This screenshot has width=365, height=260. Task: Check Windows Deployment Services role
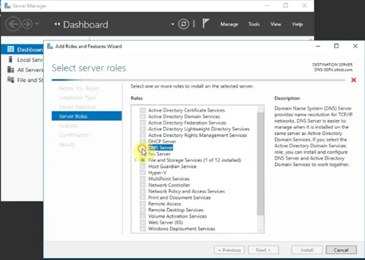(x=143, y=228)
